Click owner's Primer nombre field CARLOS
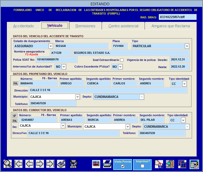Screen dimensions: 203x172 [125, 84]
